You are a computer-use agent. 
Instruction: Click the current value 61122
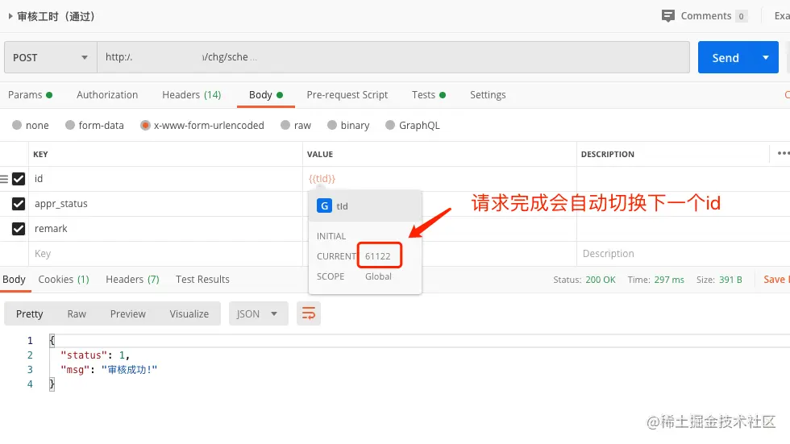point(378,256)
